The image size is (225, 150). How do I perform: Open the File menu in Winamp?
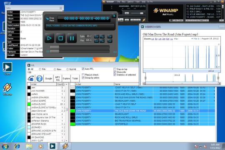click(118, 2)
